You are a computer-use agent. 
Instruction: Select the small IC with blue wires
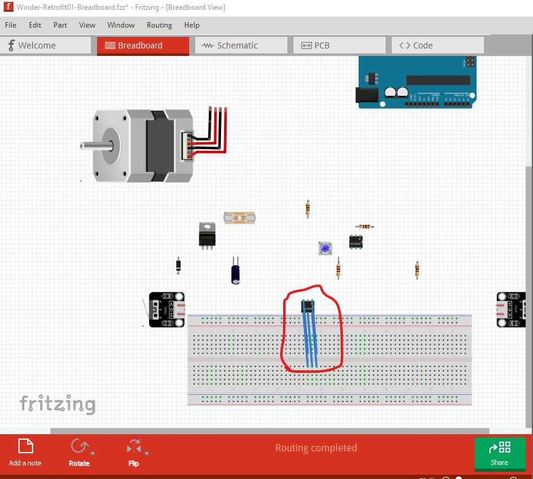coord(308,307)
